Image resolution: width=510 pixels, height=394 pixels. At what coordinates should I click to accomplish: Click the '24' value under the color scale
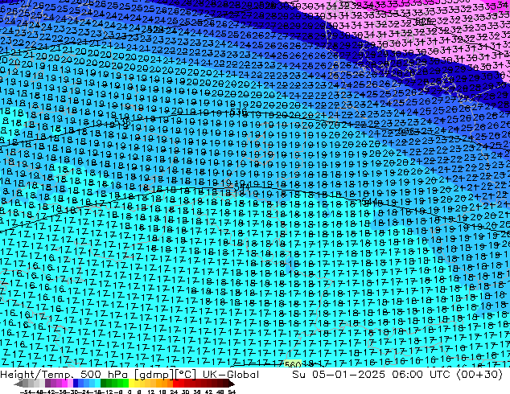[174, 392]
